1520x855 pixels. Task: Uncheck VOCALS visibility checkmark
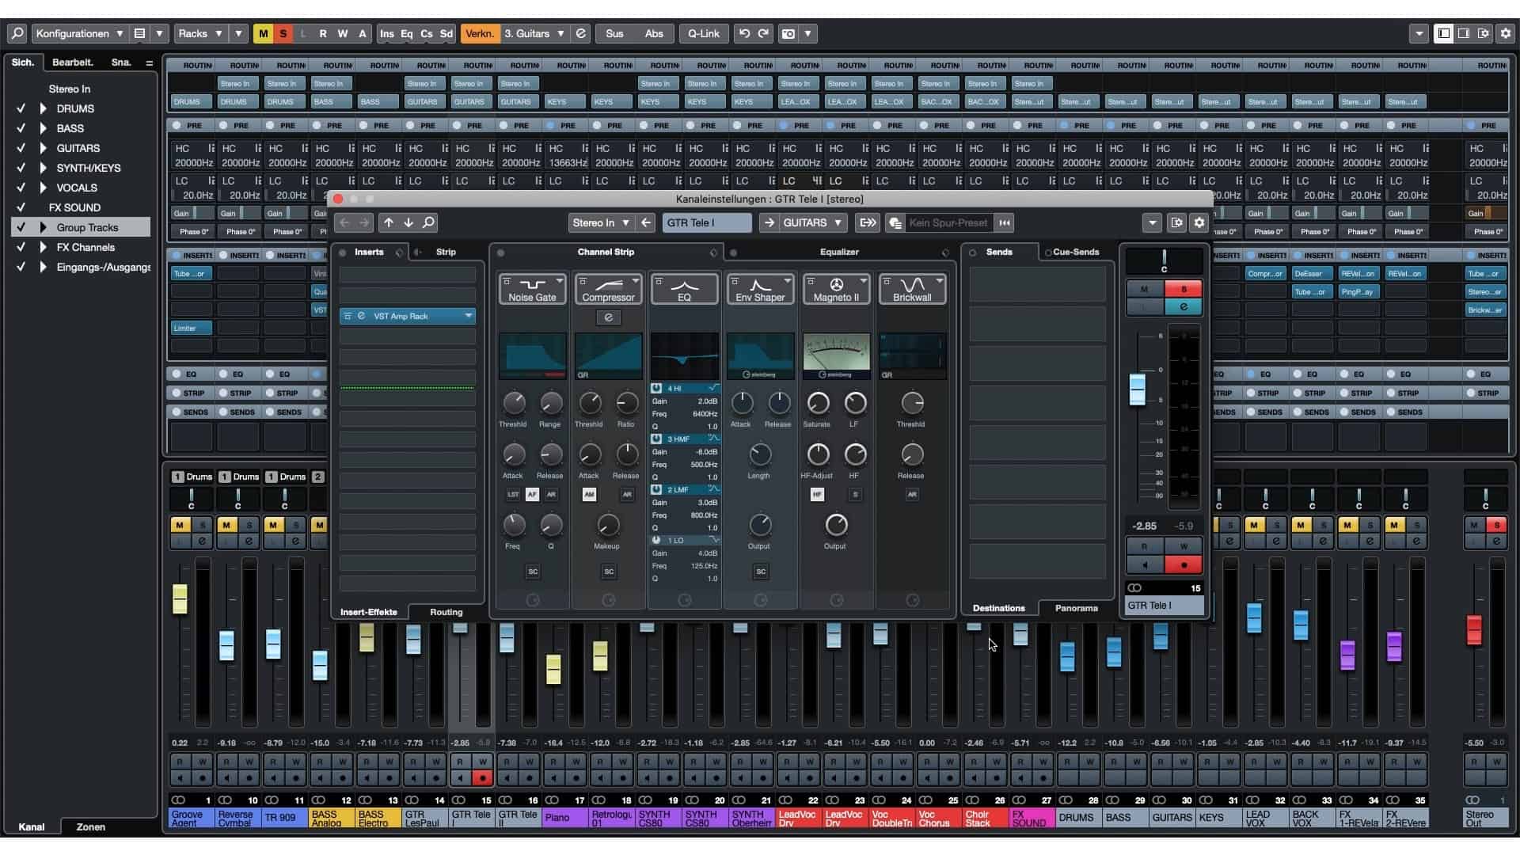pyautogui.click(x=21, y=188)
